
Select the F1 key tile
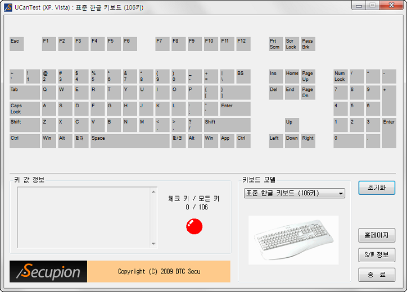(x=49, y=44)
